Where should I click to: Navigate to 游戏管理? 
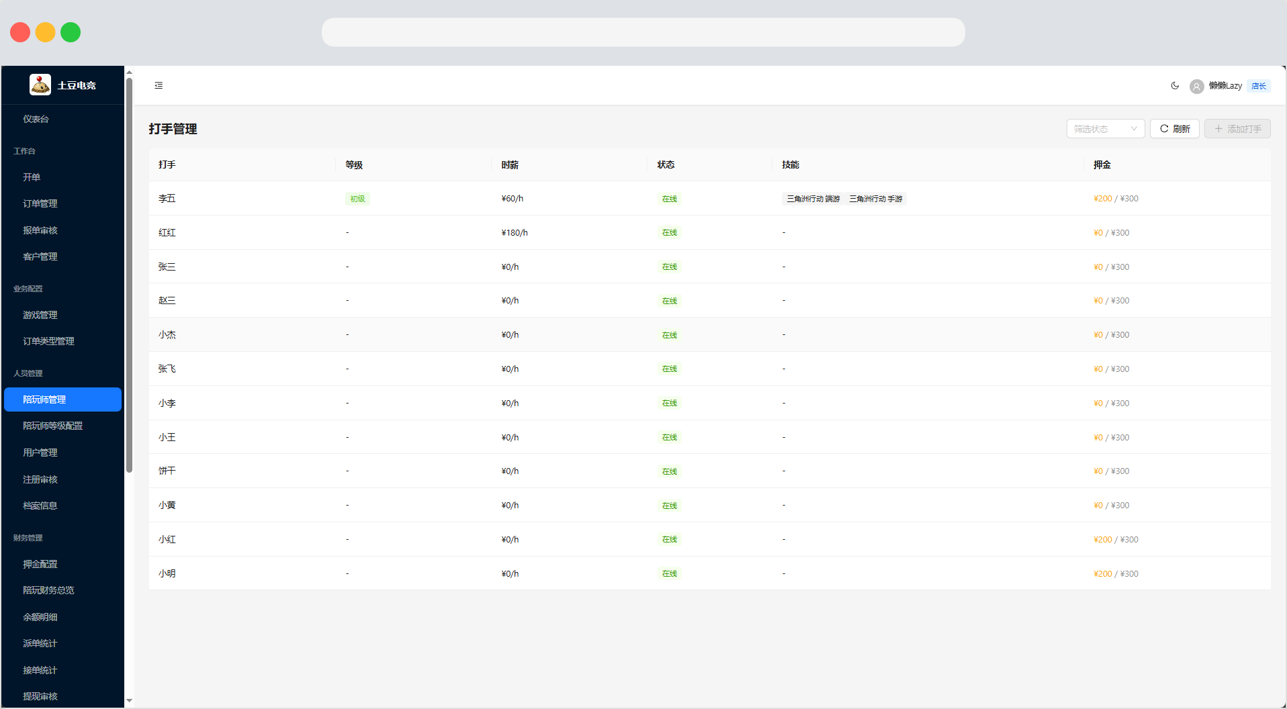pyautogui.click(x=62, y=315)
